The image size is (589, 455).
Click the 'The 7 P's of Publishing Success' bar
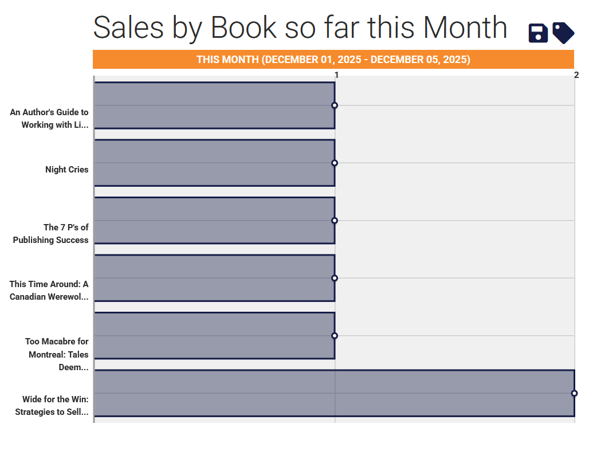tap(214, 221)
